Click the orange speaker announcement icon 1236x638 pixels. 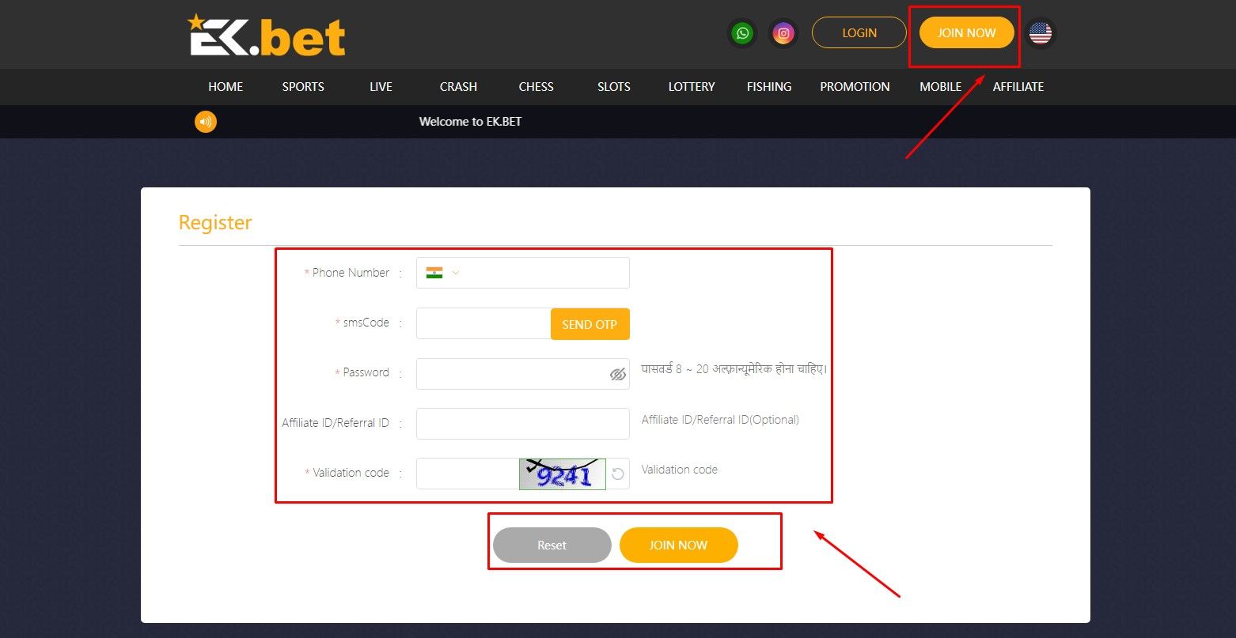[x=206, y=122]
